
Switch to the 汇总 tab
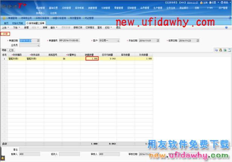coord(11,50)
